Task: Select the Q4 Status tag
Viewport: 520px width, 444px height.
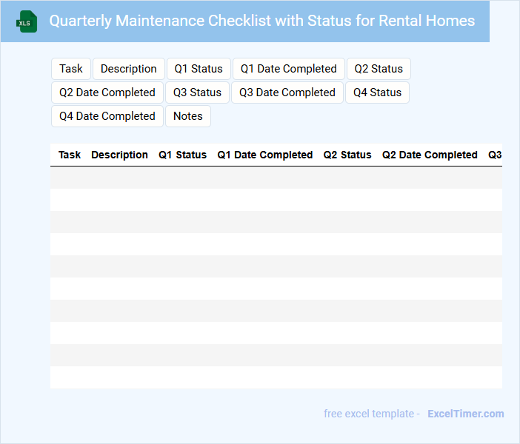Action: (377, 92)
